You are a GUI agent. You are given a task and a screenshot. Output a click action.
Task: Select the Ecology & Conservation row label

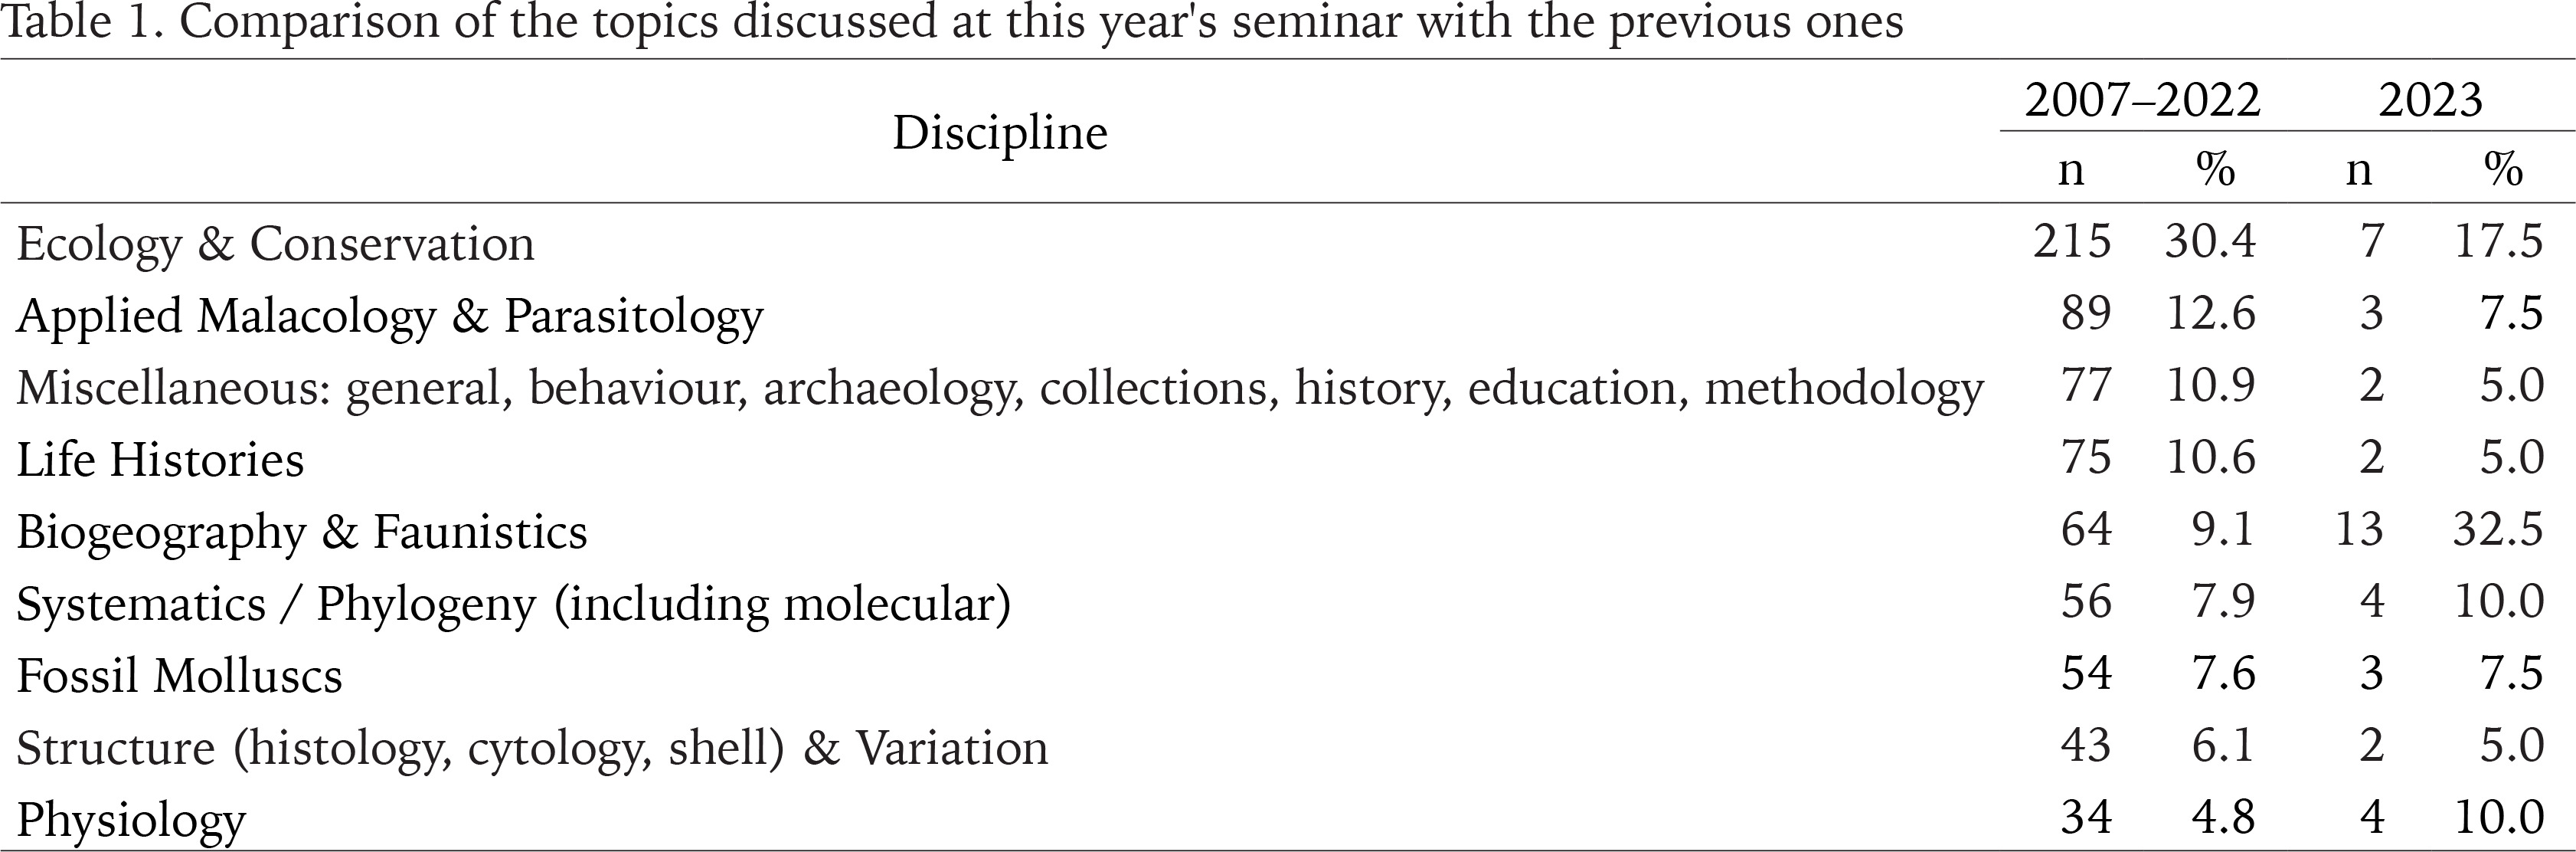coord(276,244)
